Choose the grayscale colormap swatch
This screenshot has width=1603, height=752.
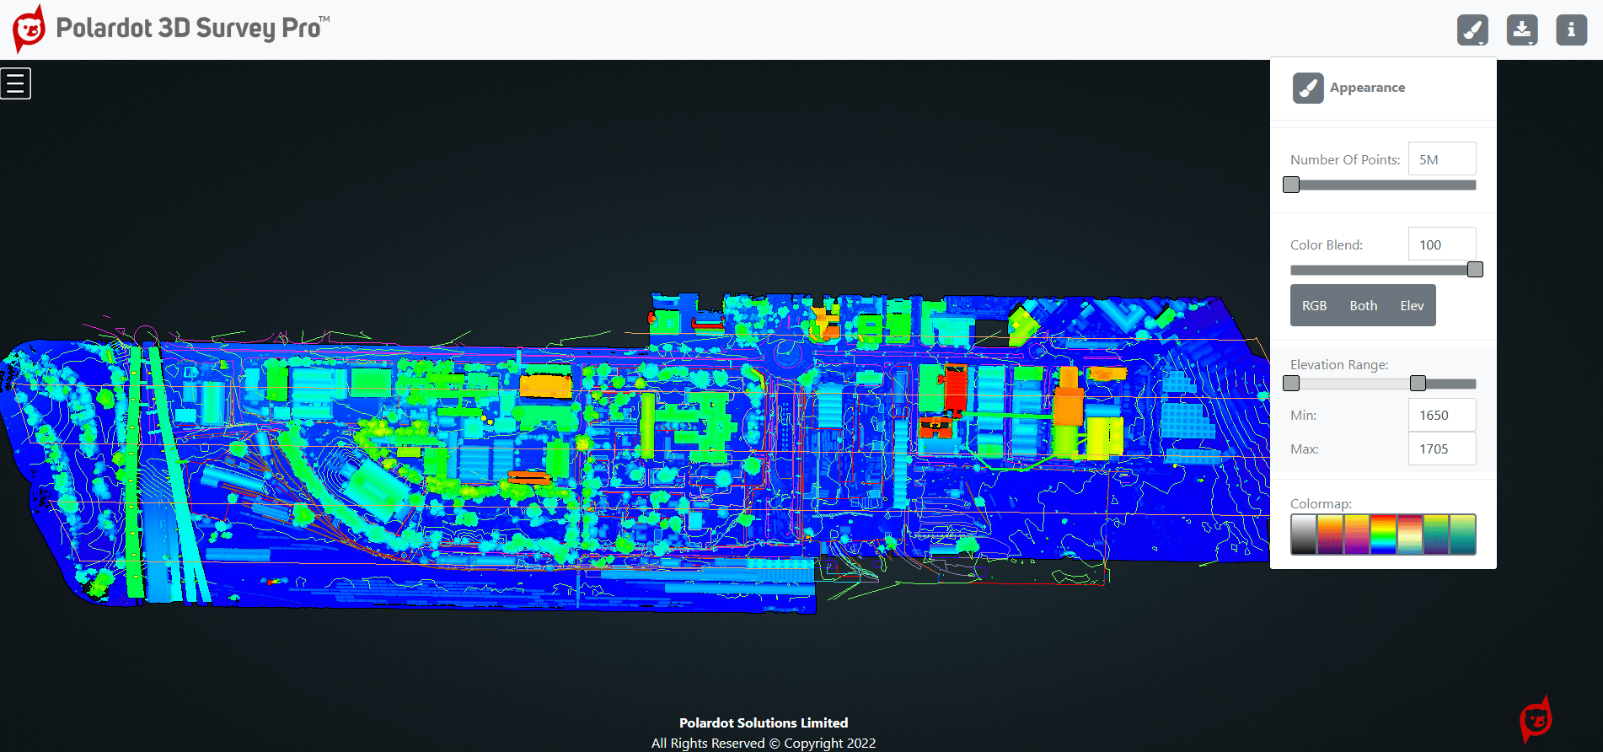point(1303,534)
